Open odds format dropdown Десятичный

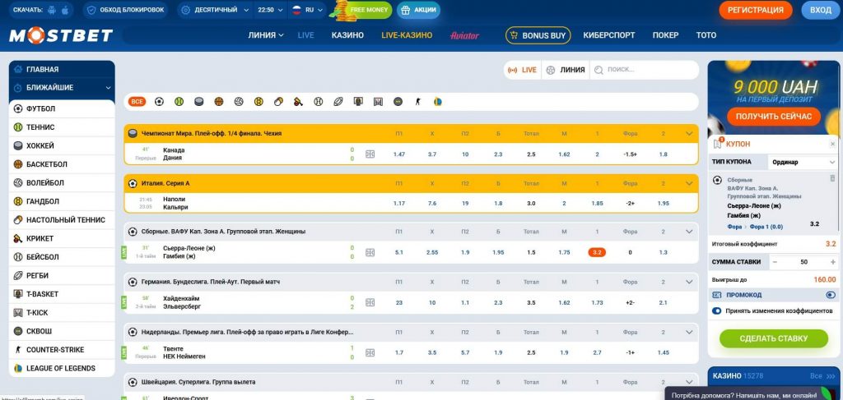pos(215,10)
